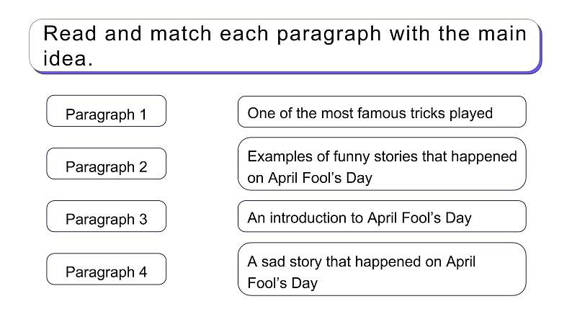Select the Paragraph 2 box
Viewport: 572px width, 322px height.
tap(106, 164)
